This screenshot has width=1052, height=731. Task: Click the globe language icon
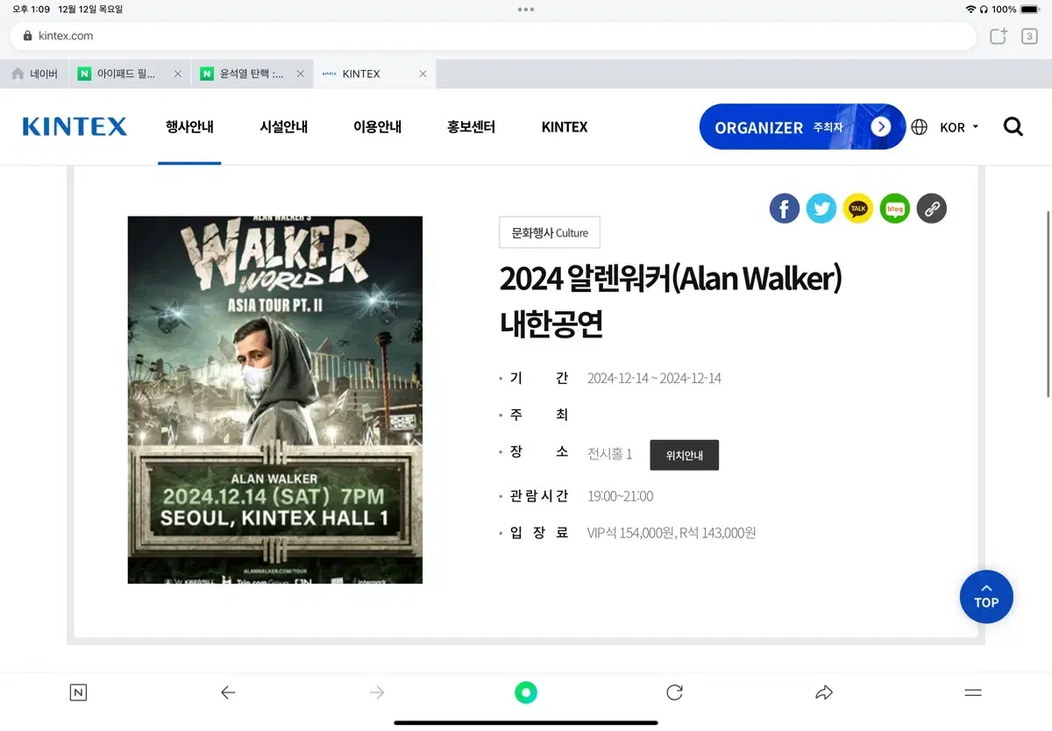click(919, 127)
